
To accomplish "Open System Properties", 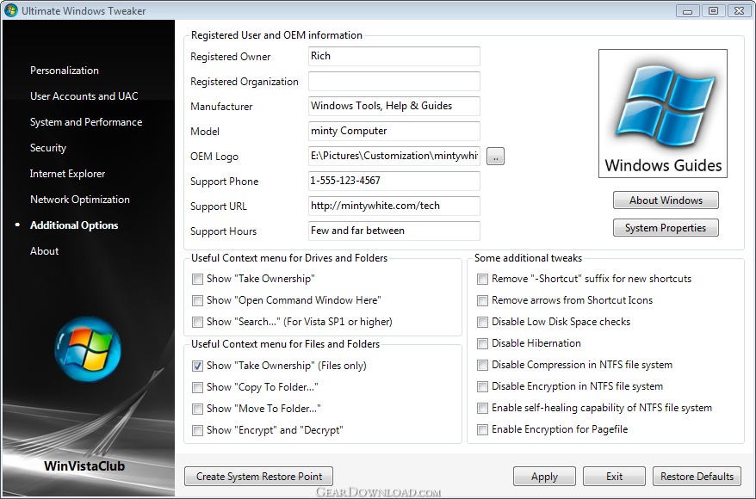I will click(666, 228).
